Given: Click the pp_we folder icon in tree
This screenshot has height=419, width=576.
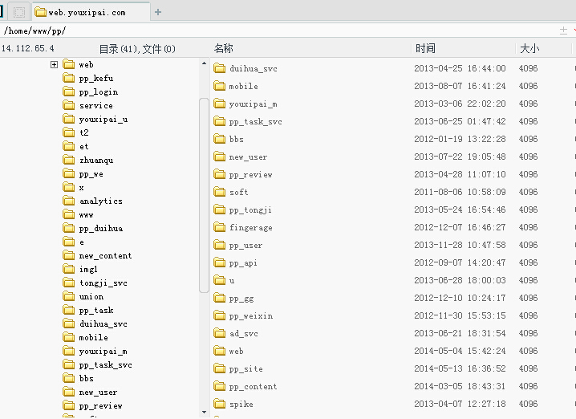Looking at the screenshot, I should (x=69, y=173).
